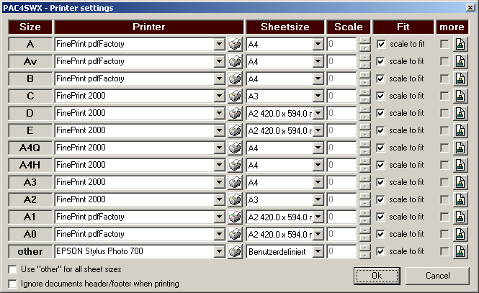Open printer properties icon for size C
Image resolution: width=479 pixels, height=293 pixels.
(x=235, y=96)
